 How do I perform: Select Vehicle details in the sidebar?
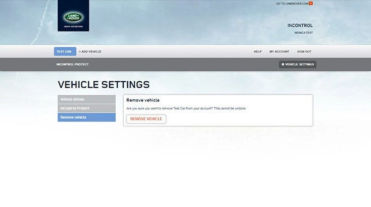coord(87,99)
